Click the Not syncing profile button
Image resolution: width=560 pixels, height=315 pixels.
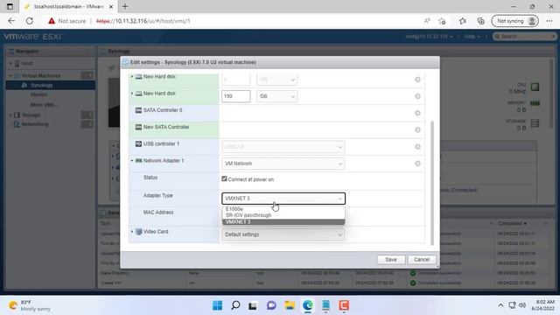[514, 21]
